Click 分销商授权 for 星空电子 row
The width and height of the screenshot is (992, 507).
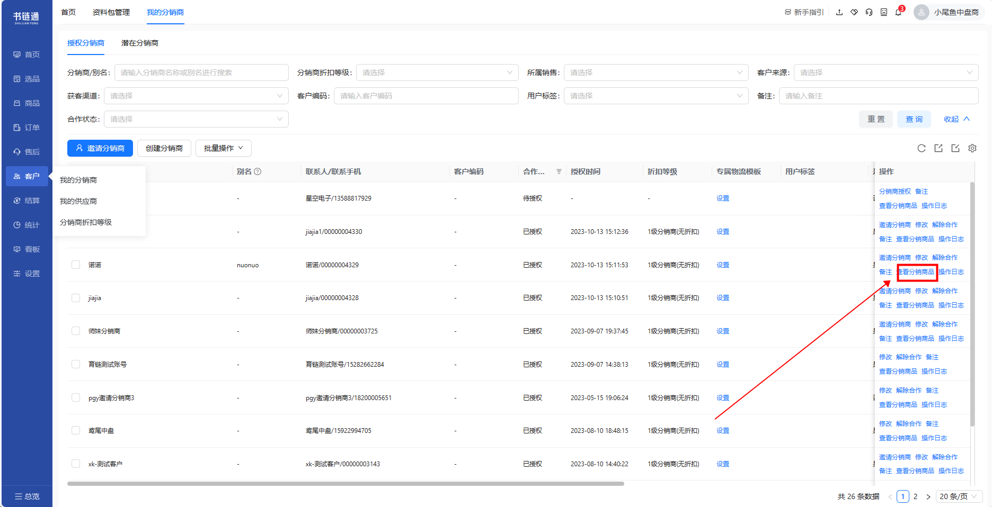coord(895,192)
